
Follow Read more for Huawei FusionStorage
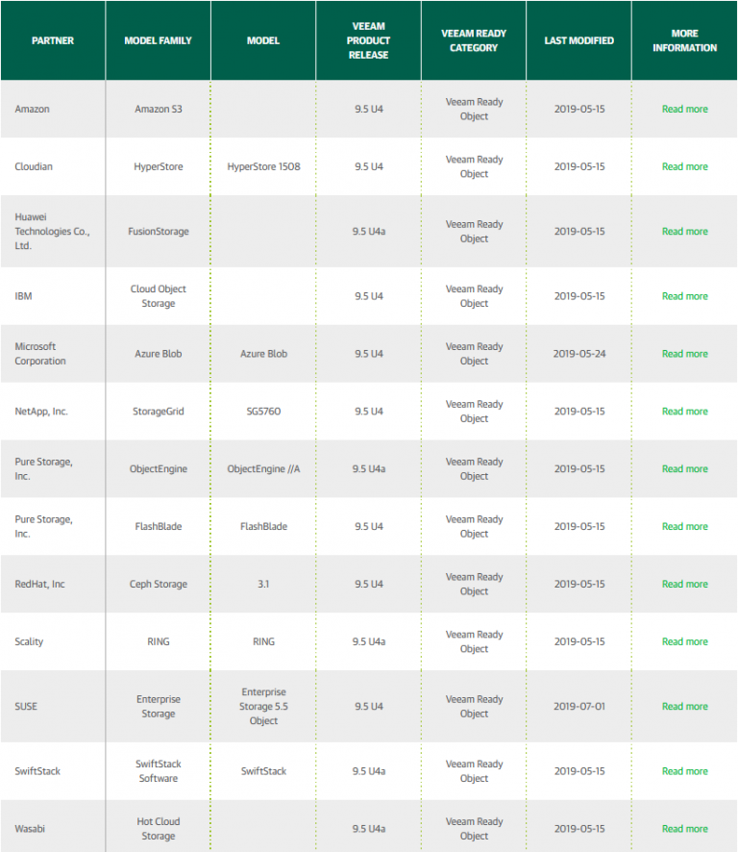coord(684,232)
